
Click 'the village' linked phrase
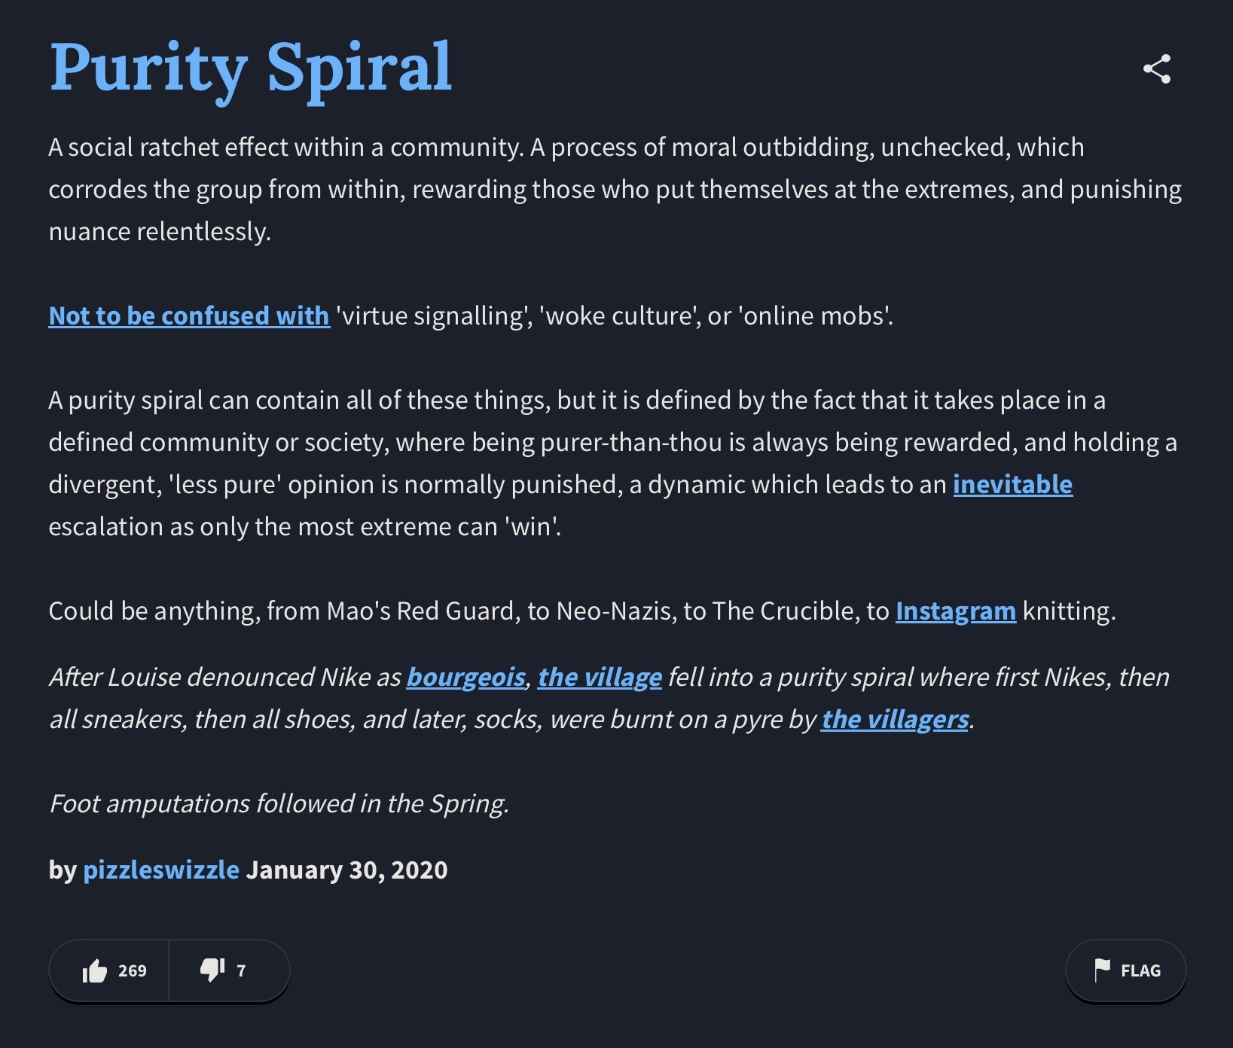point(600,678)
